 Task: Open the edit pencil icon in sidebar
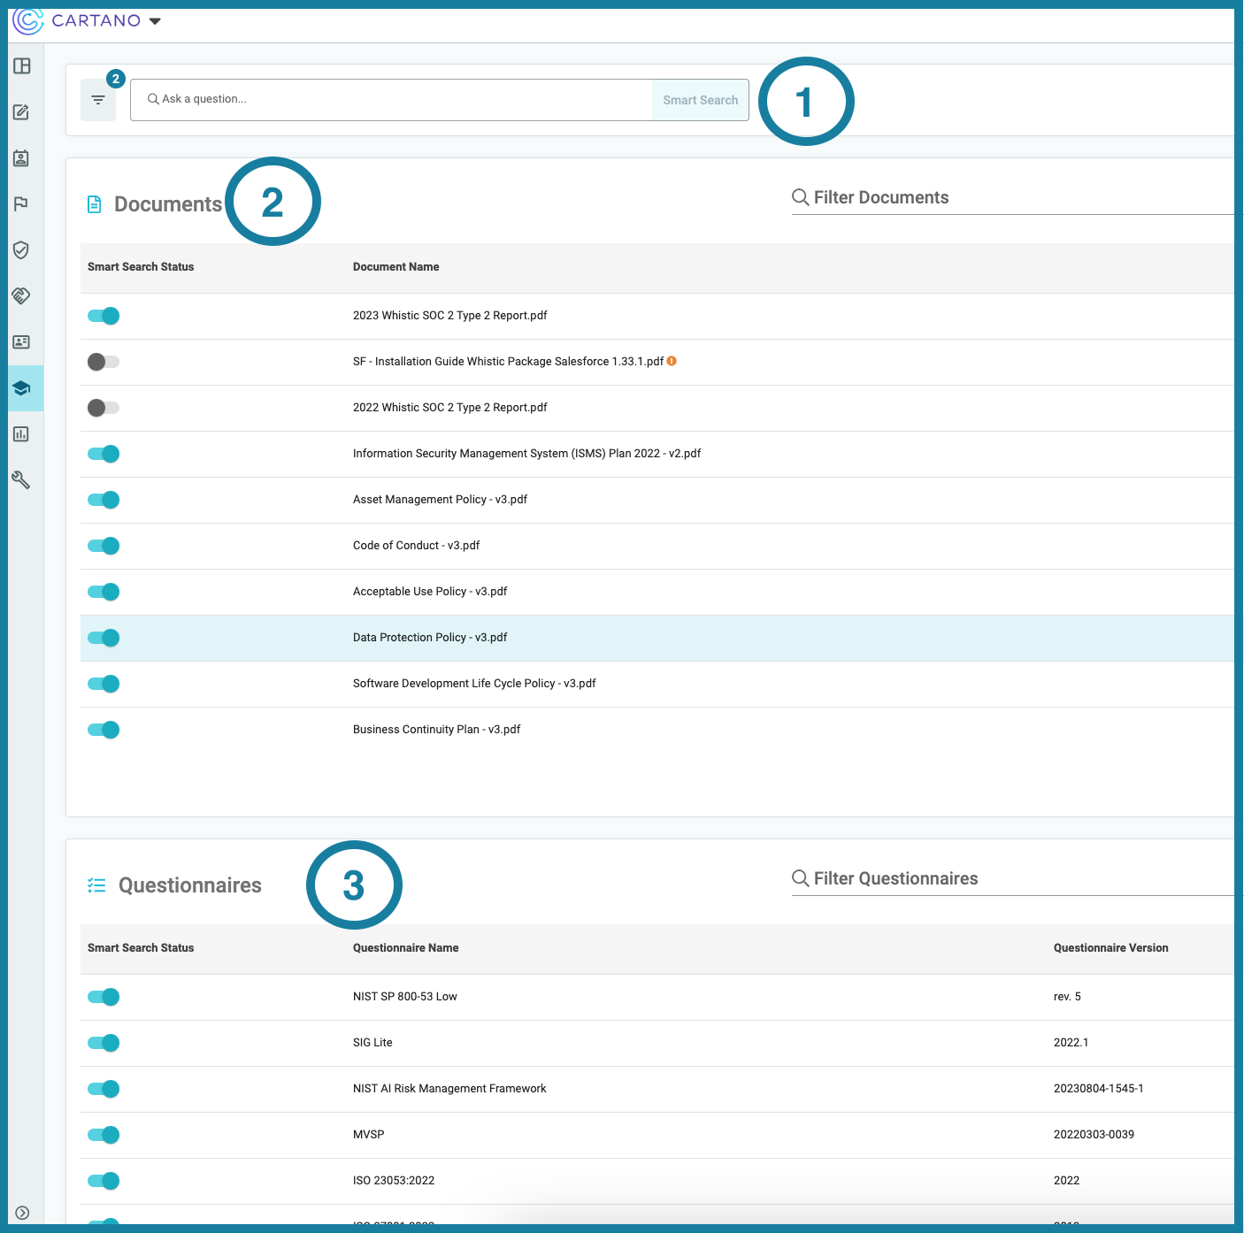tap(22, 112)
